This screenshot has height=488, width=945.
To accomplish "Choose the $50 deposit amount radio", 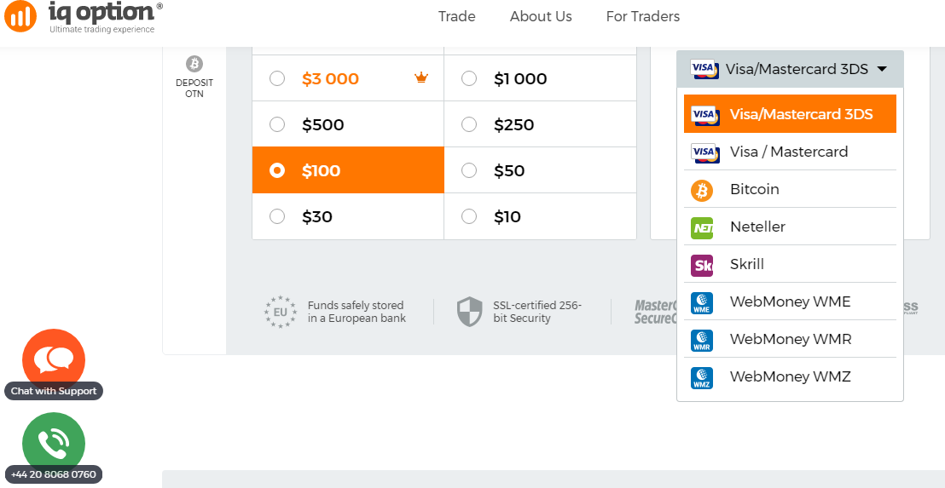I will coord(469,170).
